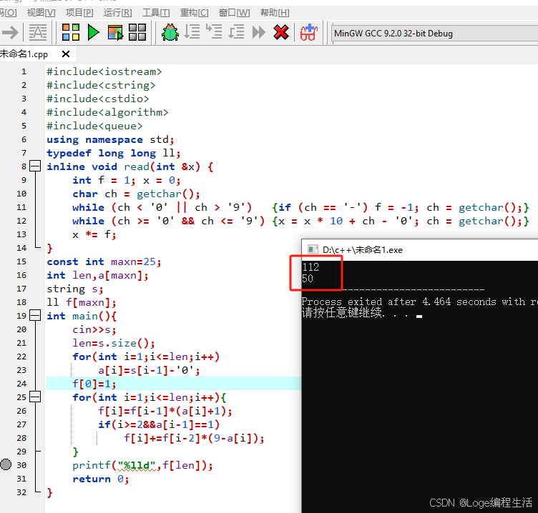Click the console window title icon
Screen dimensions: 538x513
click(x=313, y=249)
